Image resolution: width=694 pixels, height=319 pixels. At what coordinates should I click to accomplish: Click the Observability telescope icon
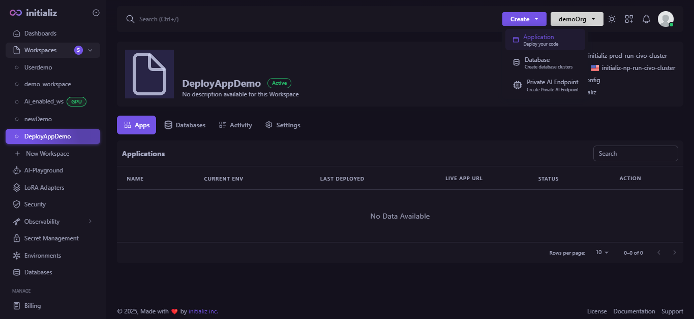click(x=17, y=222)
